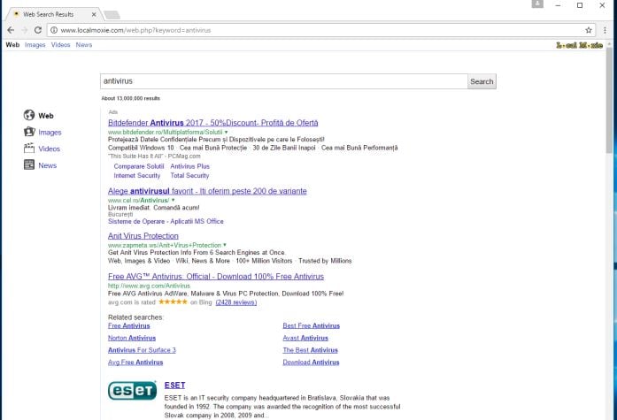Open the Free AVG Antivirus Official result
Image resolution: width=617 pixels, height=420 pixels.
[x=216, y=277]
